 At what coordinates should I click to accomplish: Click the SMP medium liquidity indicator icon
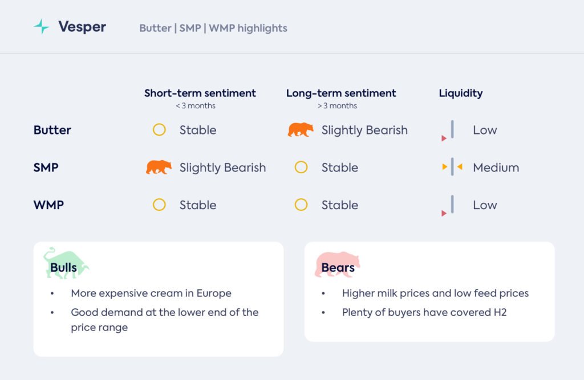pyautogui.click(x=452, y=167)
